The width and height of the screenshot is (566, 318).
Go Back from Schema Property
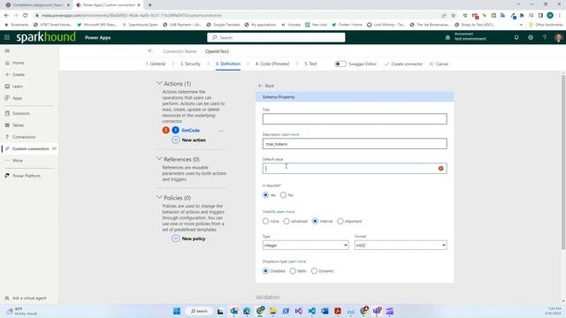tap(266, 86)
